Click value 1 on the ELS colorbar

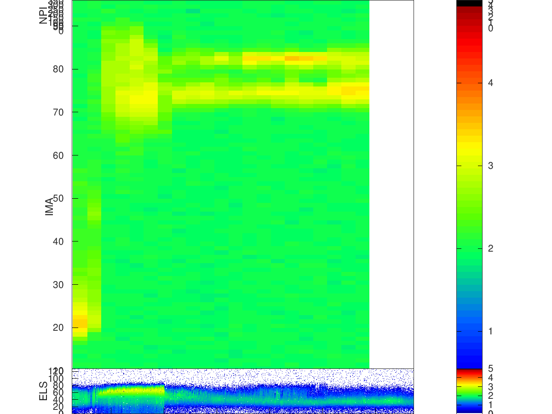click(x=490, y=404)
